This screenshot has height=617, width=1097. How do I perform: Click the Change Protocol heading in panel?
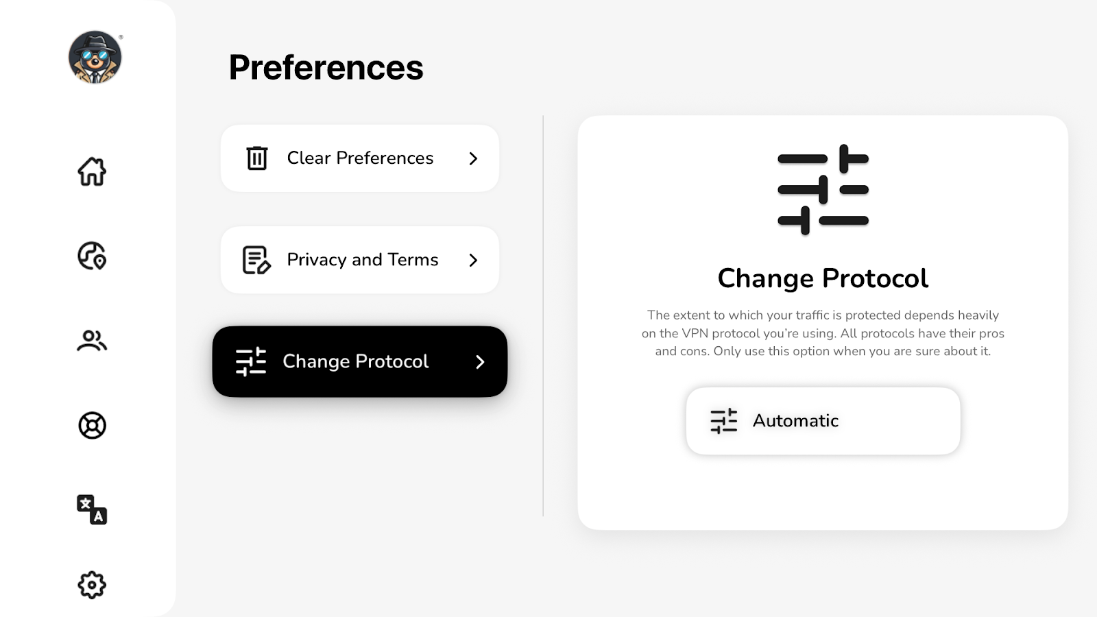click(x=823, y=278)
